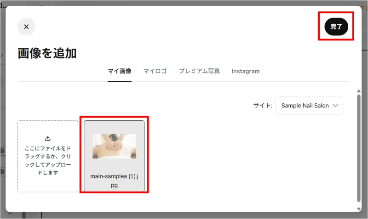Screen dimensions: 368x219
Task: Click the vertical scrollbar thumb
Action: click(359, 148)
